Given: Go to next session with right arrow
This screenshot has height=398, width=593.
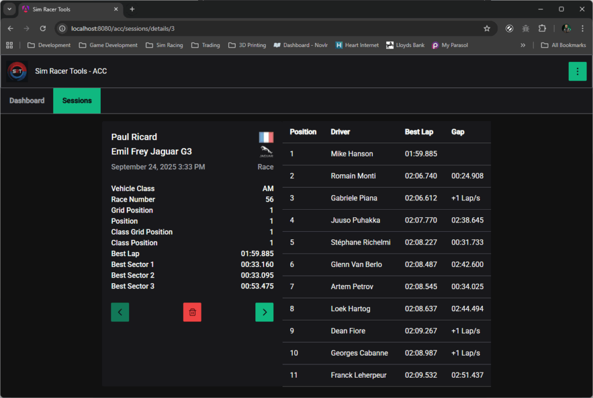Looking at the screenshot, I should click(264, 312).
